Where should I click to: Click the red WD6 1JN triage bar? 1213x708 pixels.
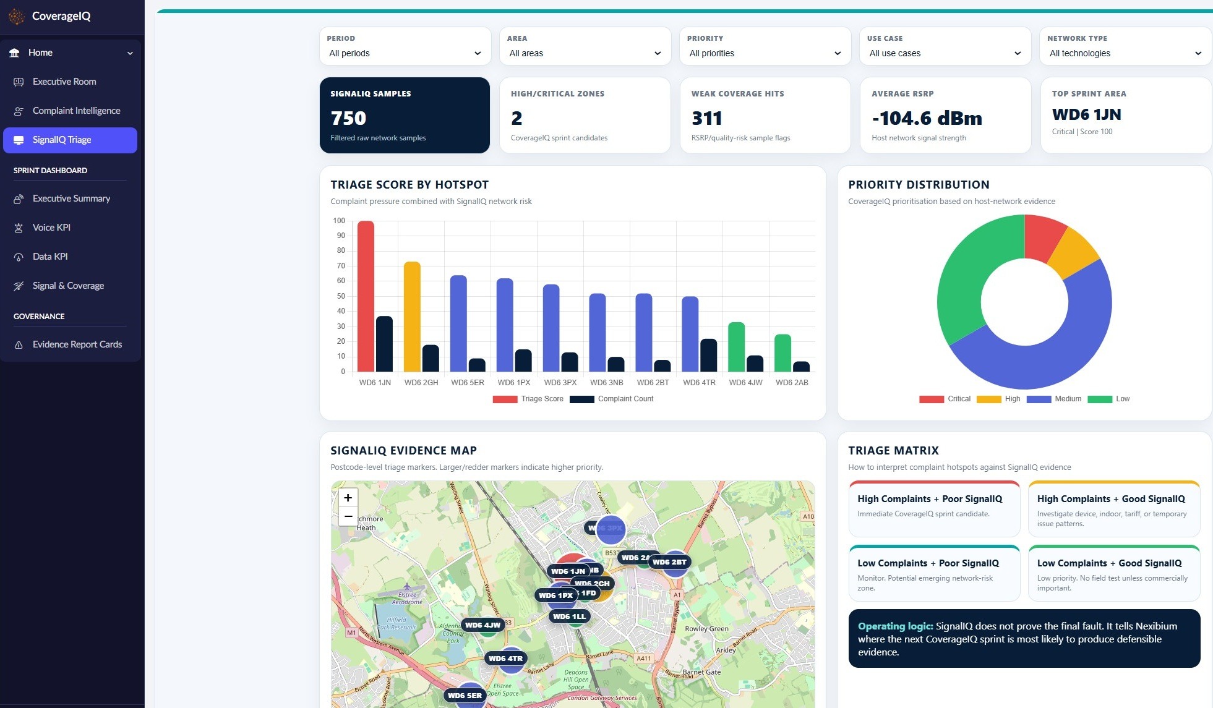point(366,296)
